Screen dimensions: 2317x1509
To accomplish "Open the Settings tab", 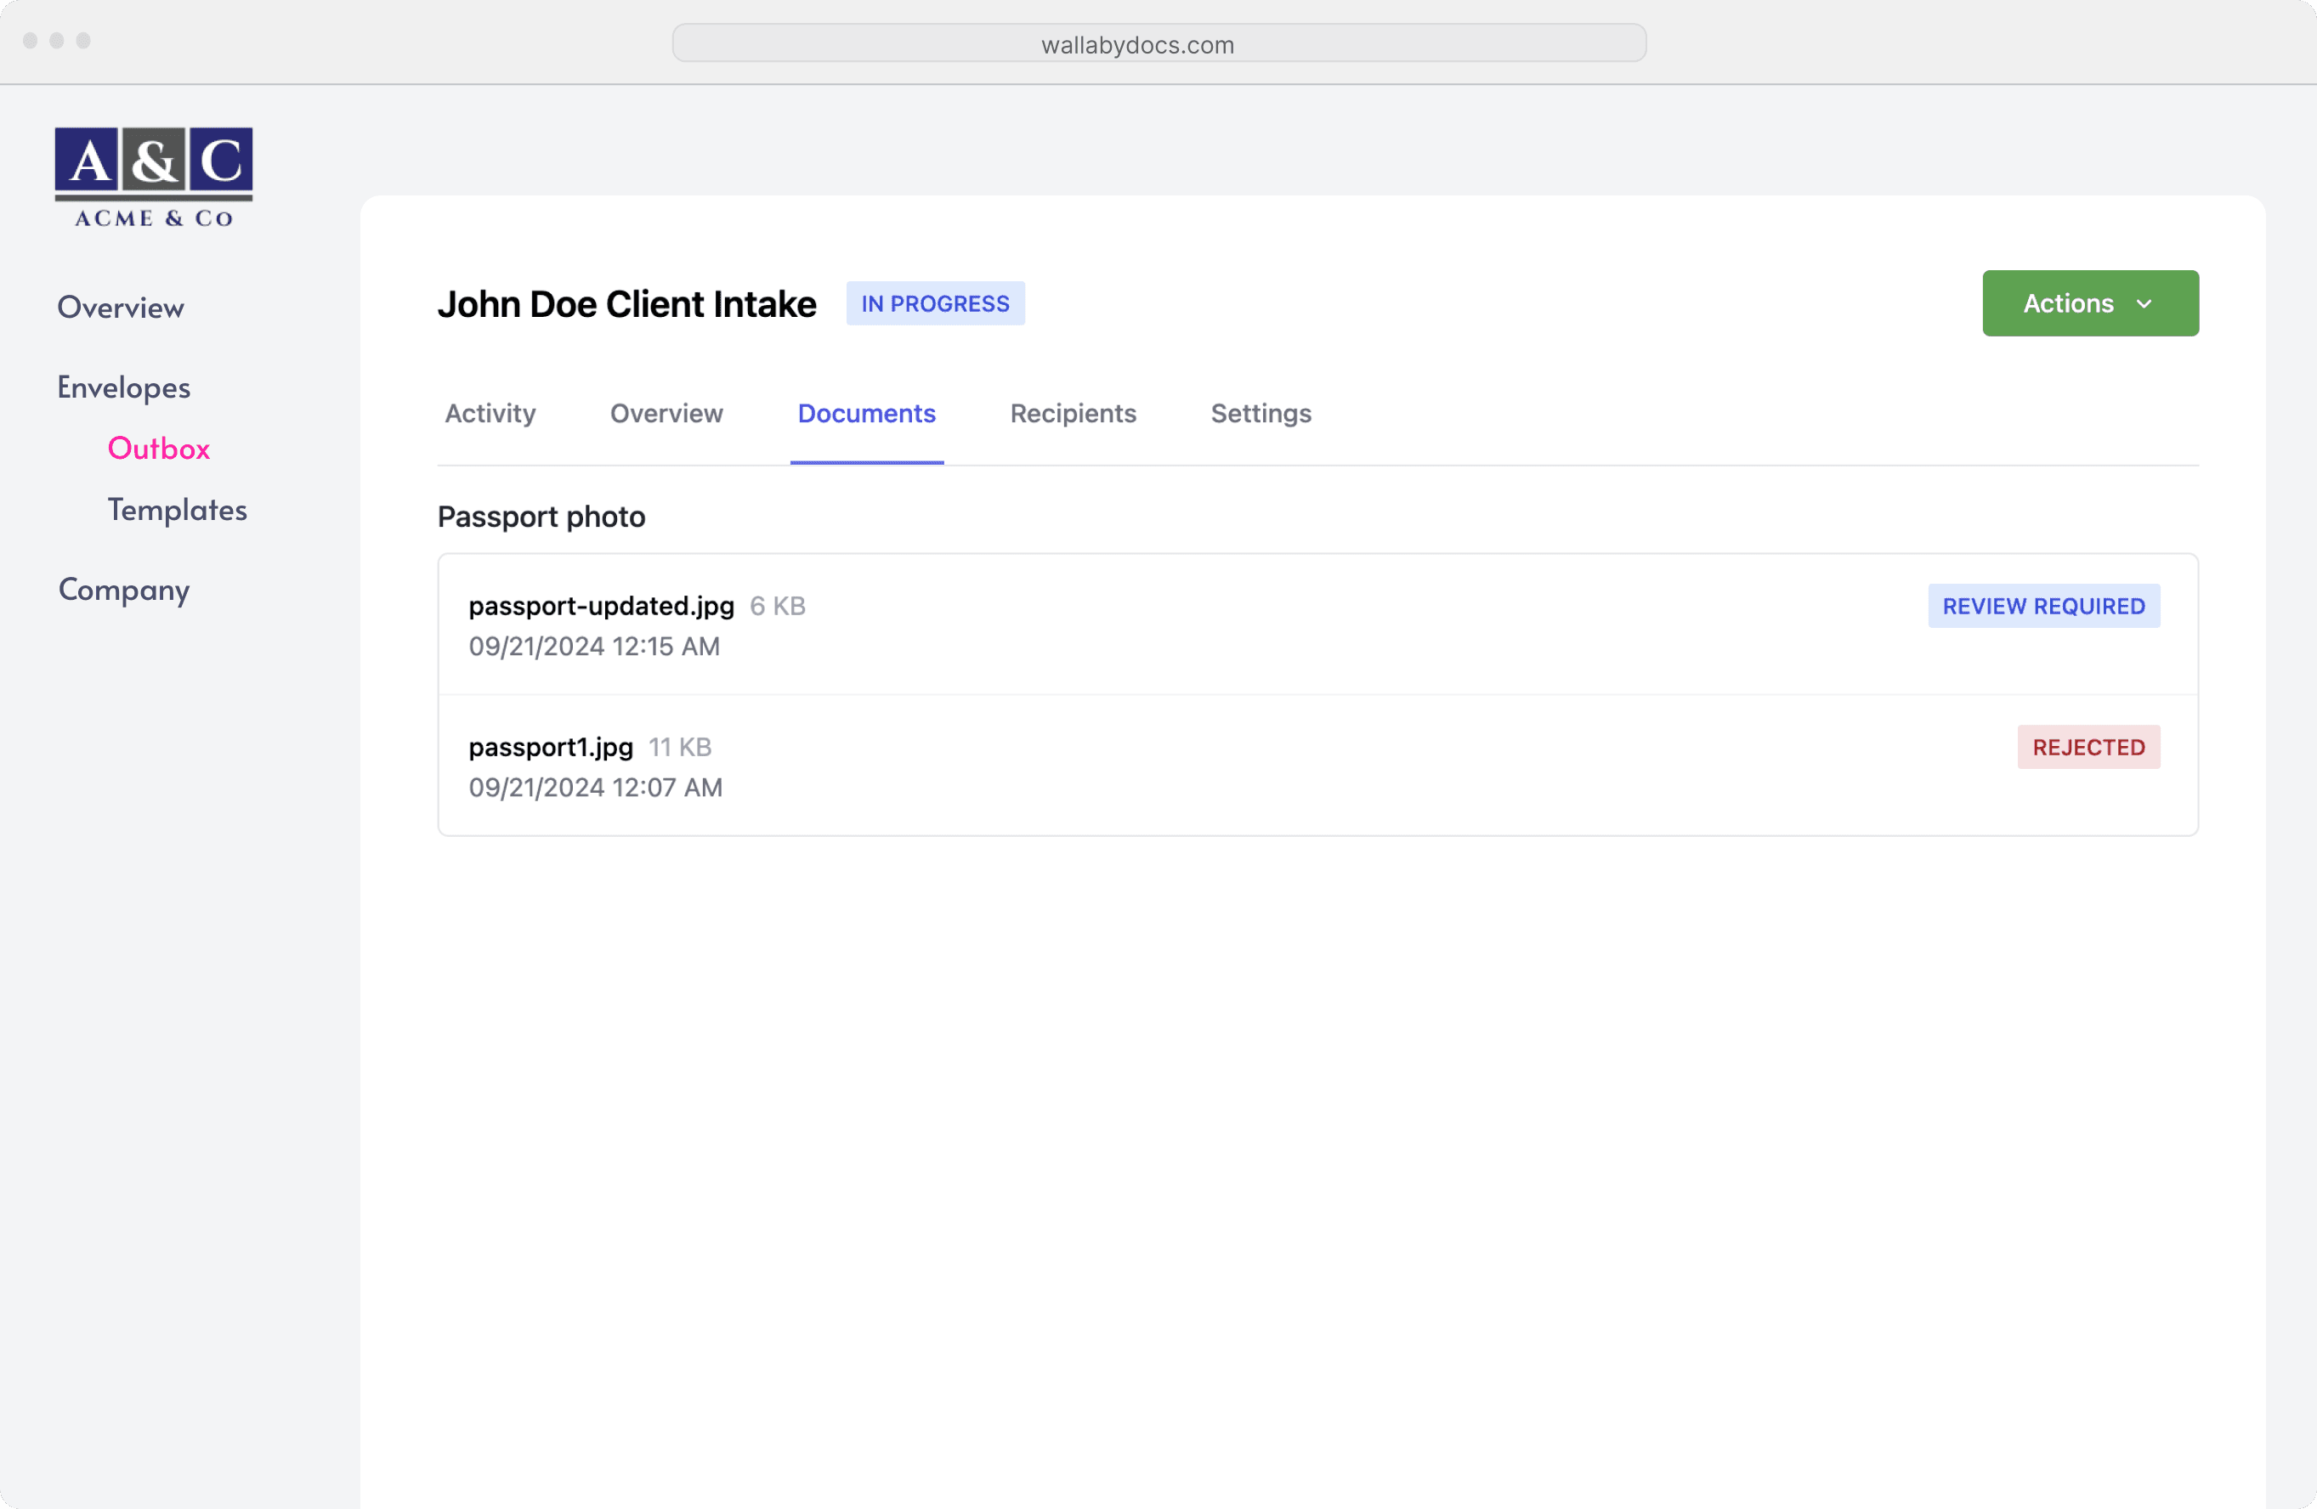I will point(1260,414).
